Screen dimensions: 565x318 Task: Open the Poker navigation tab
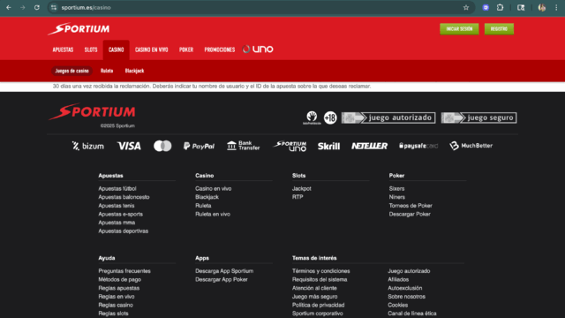pos(186,49)
